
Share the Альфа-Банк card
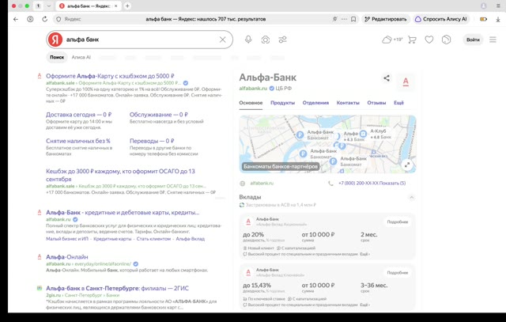click(387, 78)
